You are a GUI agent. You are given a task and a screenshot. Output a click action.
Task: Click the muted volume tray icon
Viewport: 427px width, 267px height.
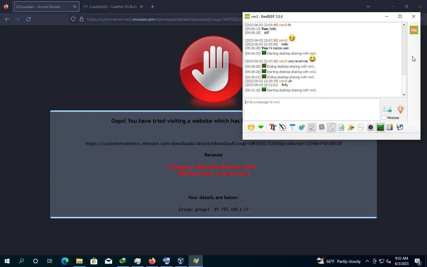(x=389, y=261)
